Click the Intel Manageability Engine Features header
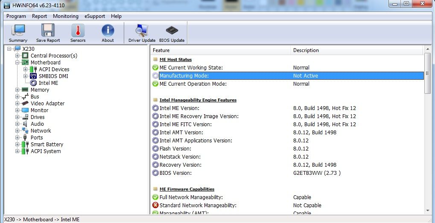435x223 pixels. [x=198, y=100]
